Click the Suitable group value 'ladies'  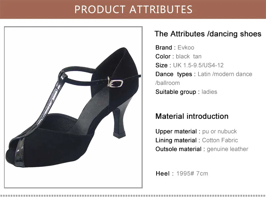[209, 92]
